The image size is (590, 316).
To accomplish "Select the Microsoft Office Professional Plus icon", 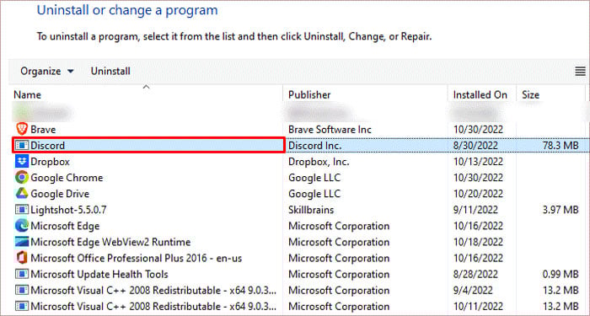I will (22, 258).
